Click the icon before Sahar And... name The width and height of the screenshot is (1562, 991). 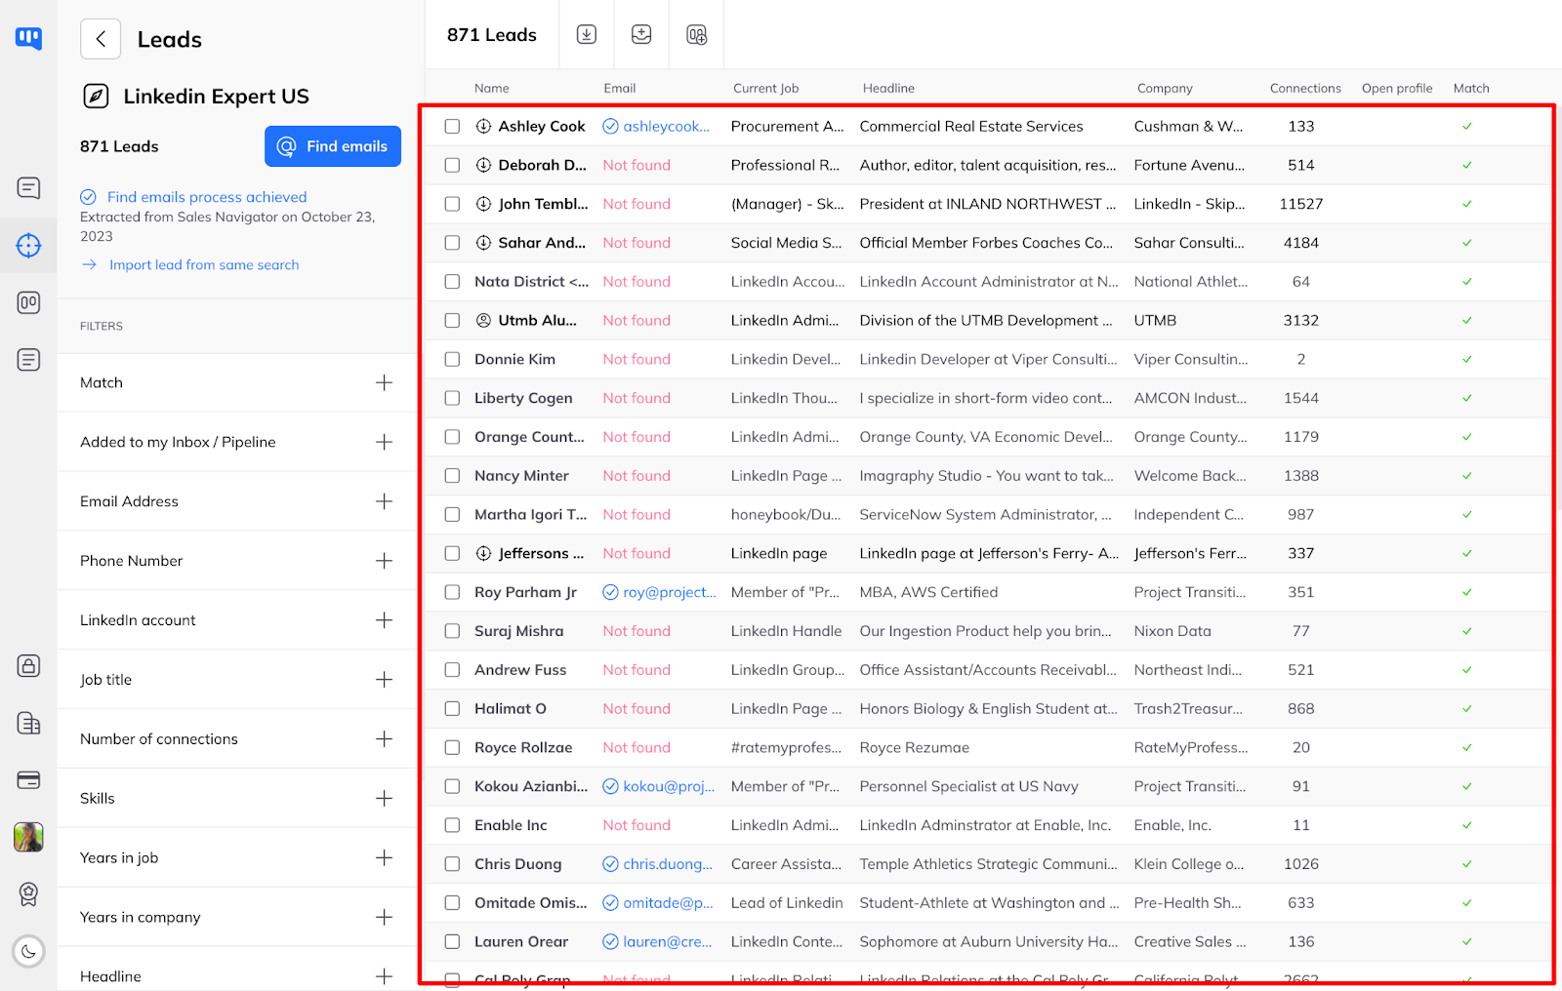coord(483,243)
